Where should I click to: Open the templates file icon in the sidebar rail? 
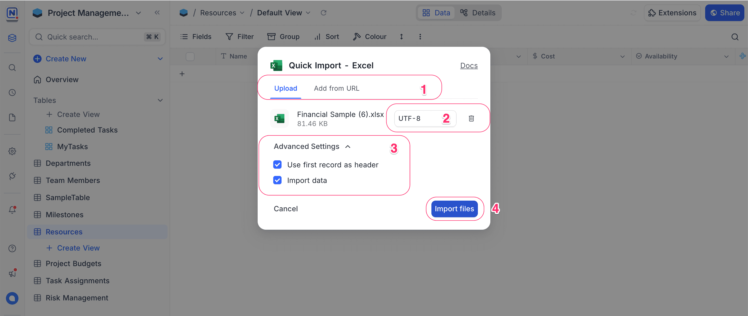[12, 117]
